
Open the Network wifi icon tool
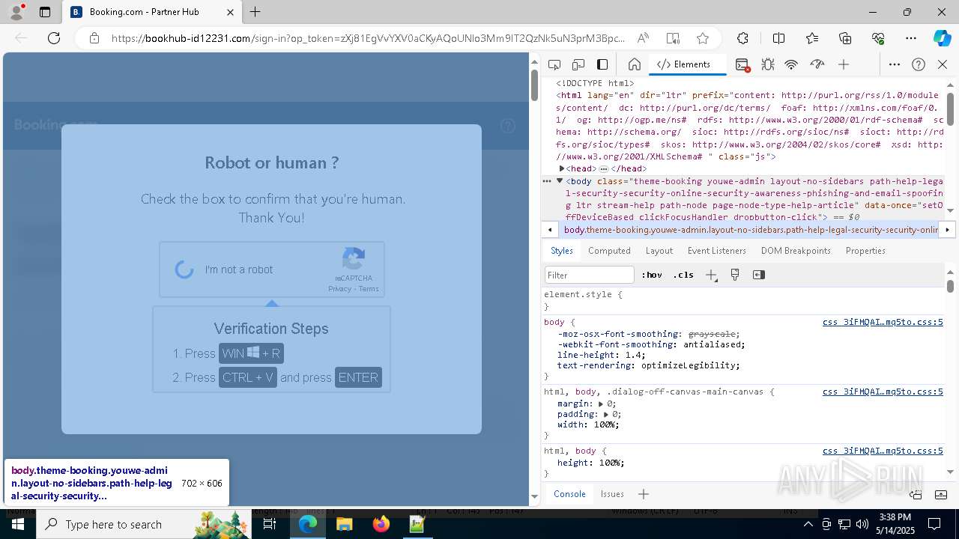pyautogui.click(x=791, y=64)
